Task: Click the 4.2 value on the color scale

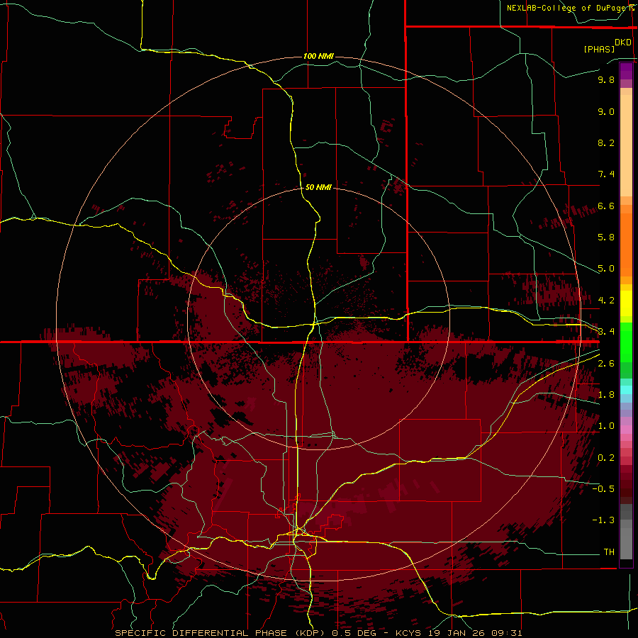Action: 606,301
